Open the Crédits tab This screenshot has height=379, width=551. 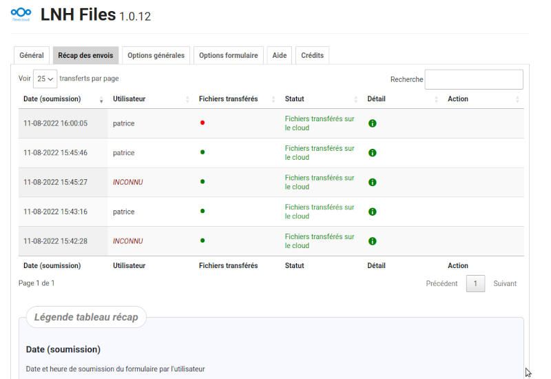tap(313, 56)
